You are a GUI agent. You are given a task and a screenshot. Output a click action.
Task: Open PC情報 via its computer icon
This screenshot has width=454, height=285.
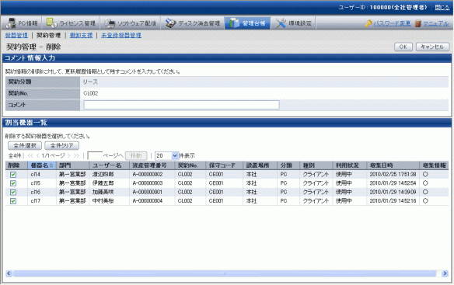[11, 23]
